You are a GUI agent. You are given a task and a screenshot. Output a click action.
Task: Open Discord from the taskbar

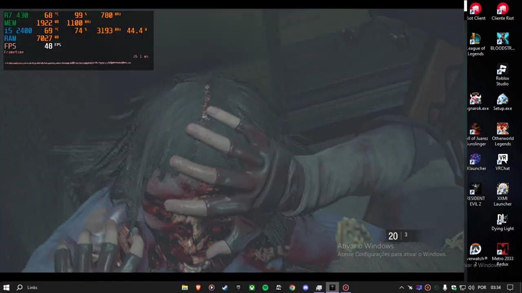click(x=305, y=287)
